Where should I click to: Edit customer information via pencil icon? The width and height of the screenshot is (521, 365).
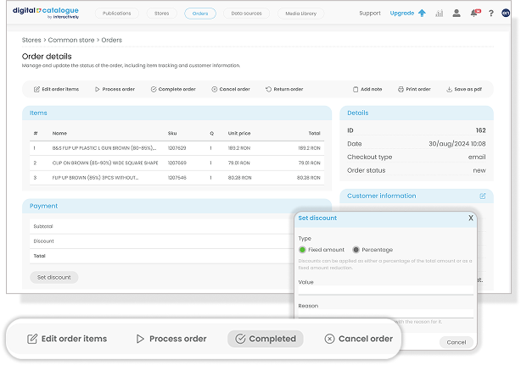click(x=483, y=196)
